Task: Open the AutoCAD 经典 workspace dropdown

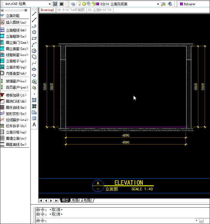Action: (x=50, y=4)
